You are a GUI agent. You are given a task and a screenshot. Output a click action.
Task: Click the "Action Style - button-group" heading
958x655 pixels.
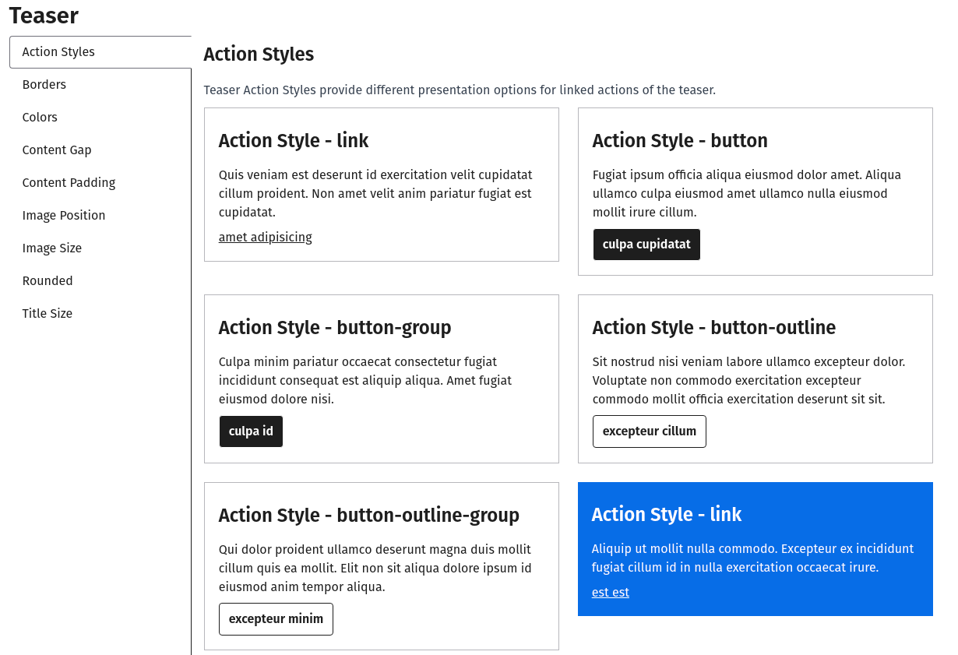point(335,328)
